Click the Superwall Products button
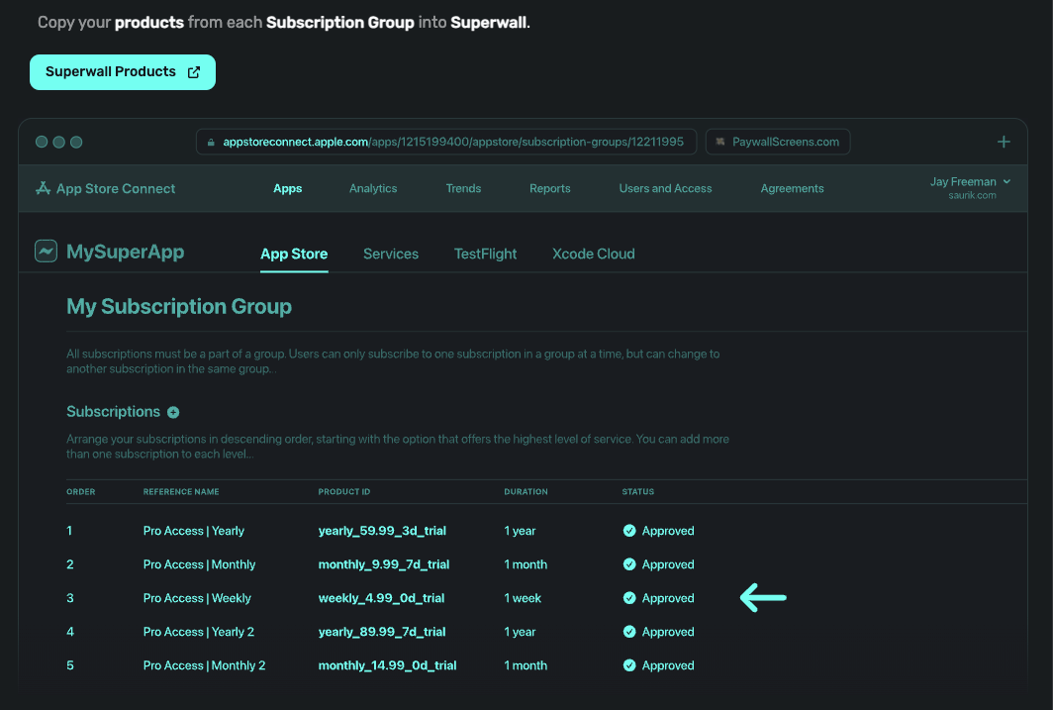 pyautogui.click(x=123, y=72)
